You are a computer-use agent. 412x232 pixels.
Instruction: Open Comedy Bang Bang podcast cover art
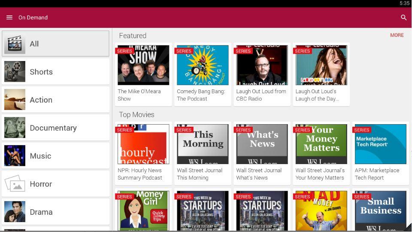203,65
